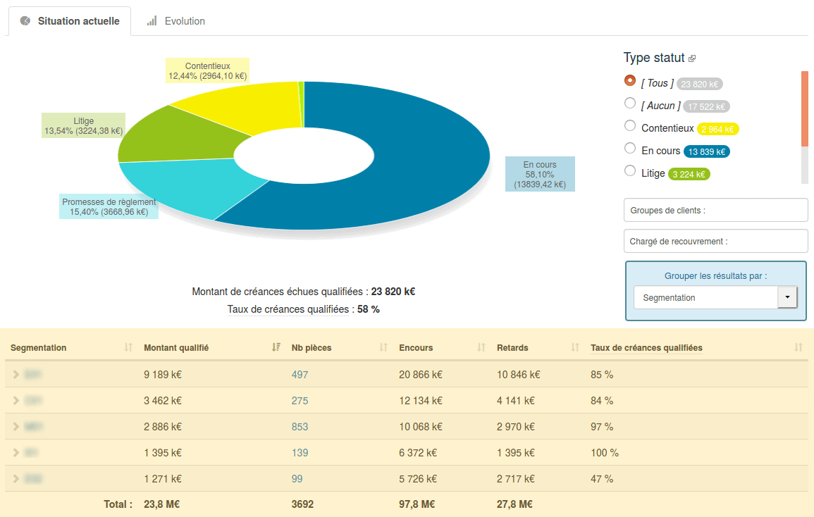Click the Groupes de clients input field
The height and width of the screenshot is (517, 814).
[x=715, y=210]
